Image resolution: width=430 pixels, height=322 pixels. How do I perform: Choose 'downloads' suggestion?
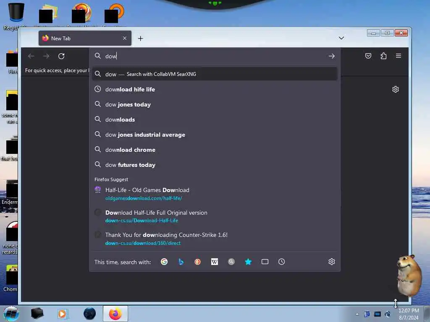[x=215, y=119]
